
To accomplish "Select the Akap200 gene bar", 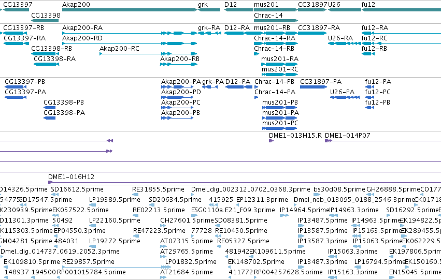I will click(130, 10).
